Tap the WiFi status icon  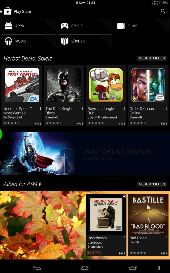[159, 3]
